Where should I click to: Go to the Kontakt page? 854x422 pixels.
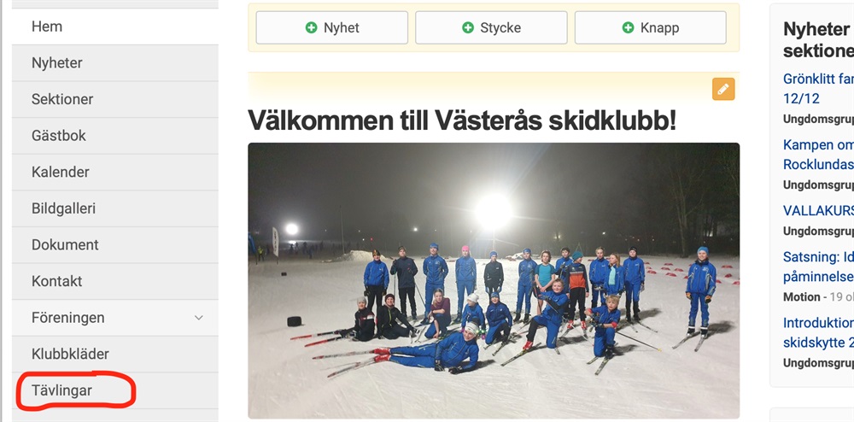[x=115, y=282]
